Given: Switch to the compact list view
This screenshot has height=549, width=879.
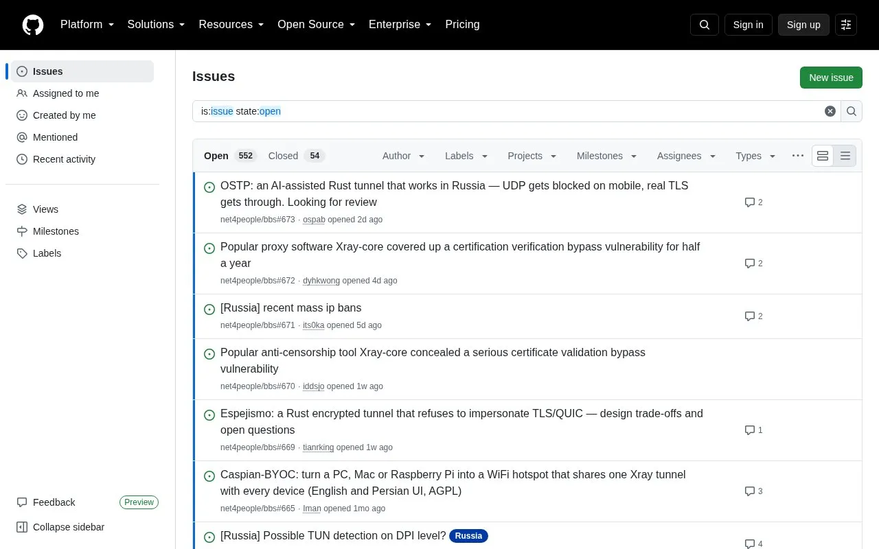Looking at the screenshot, I should point(845,156).
